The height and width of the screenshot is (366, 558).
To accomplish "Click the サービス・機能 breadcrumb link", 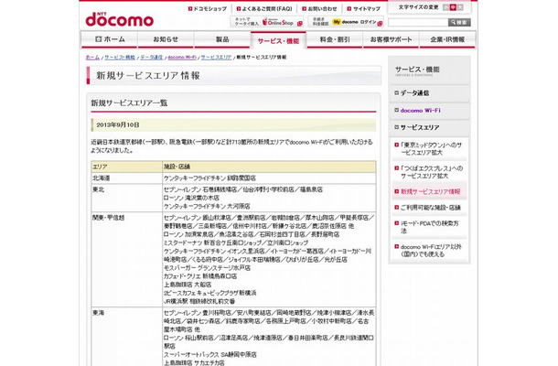I will (x=120, y=58).
